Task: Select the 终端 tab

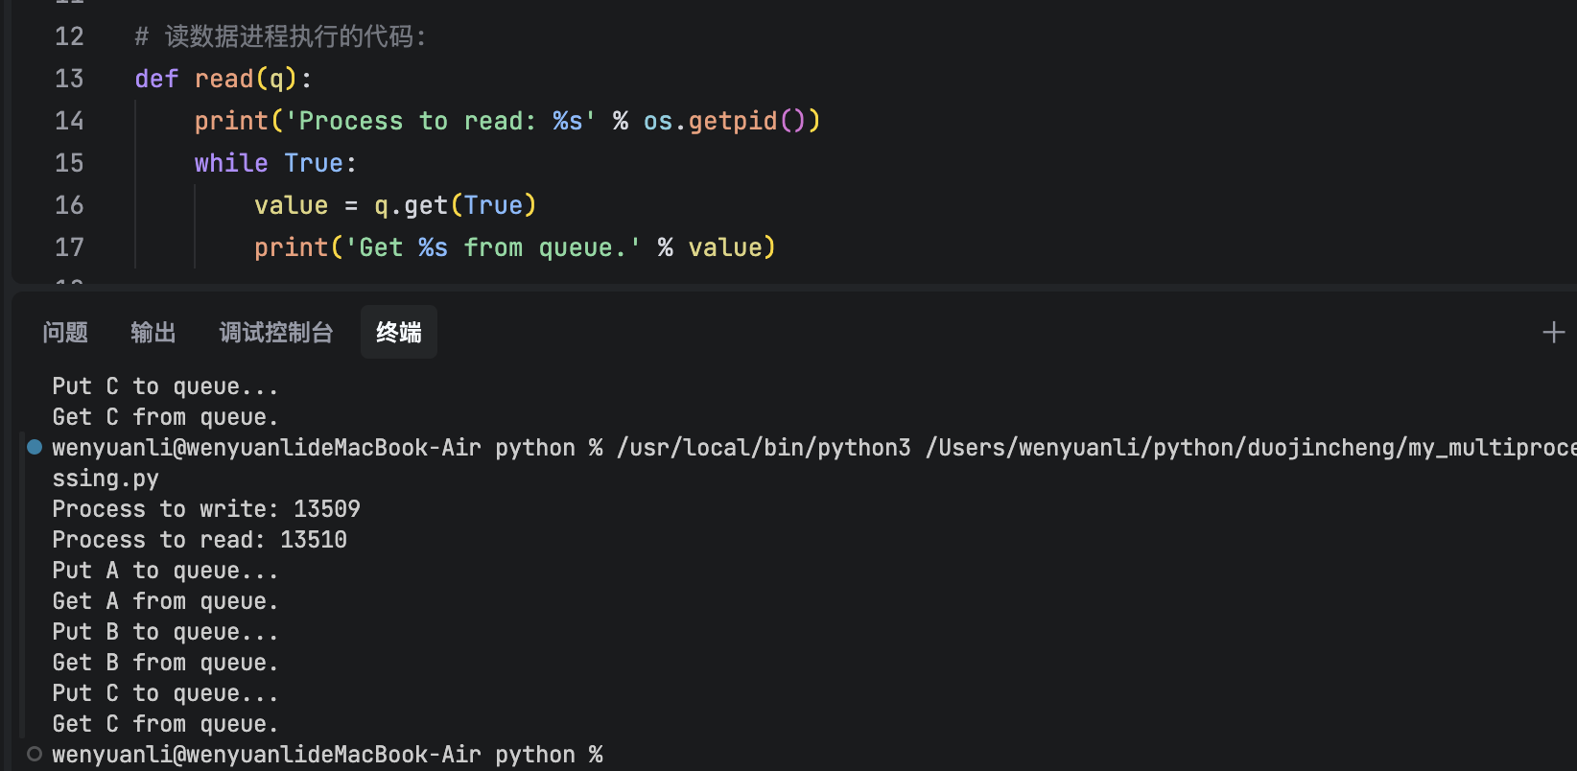Action: pos(399,332)
